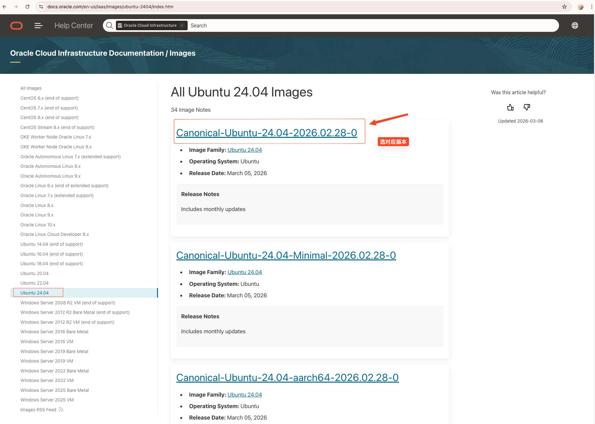Open the Canonical-Ubuntu-24.04-Minimal-2026.02.28-0 link

coord(286,255)
